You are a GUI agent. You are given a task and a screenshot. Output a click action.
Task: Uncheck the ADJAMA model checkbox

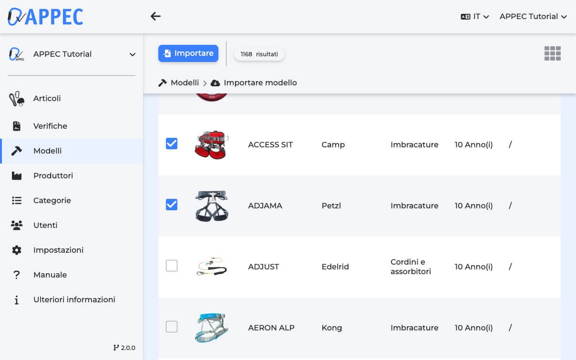[172, 205]
